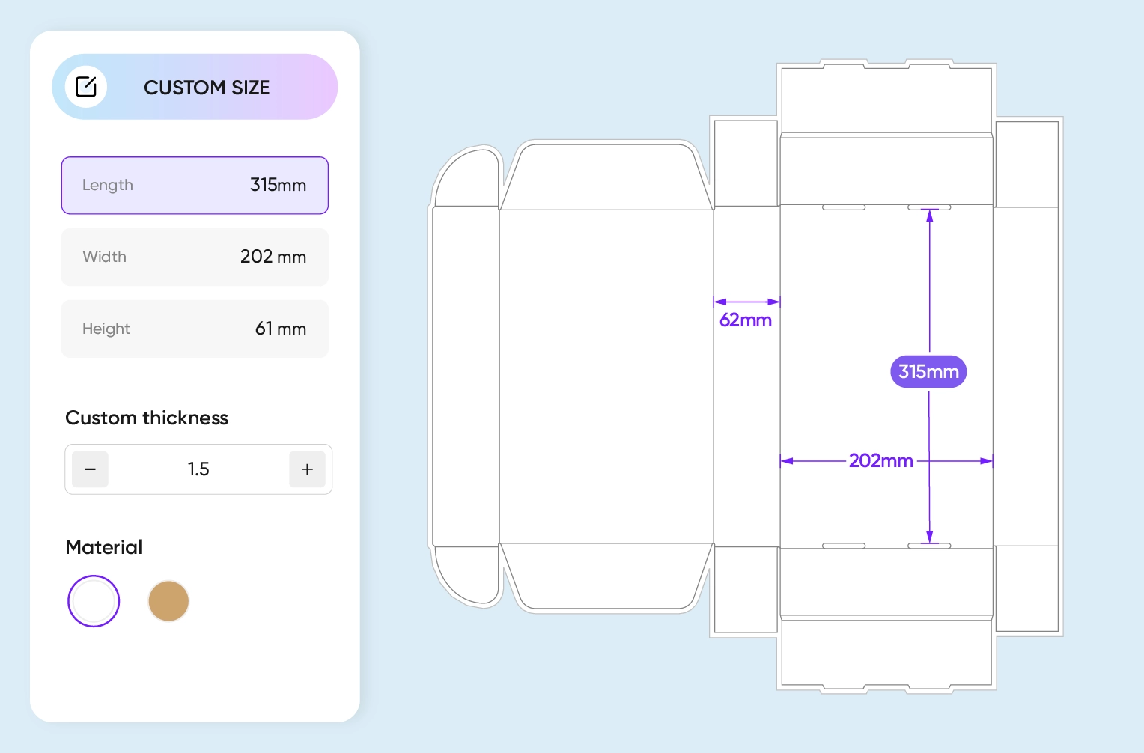Click the Material section label
Image resolution: width=1144 pixels, height=753 pixels.
(x=103, y=547)
